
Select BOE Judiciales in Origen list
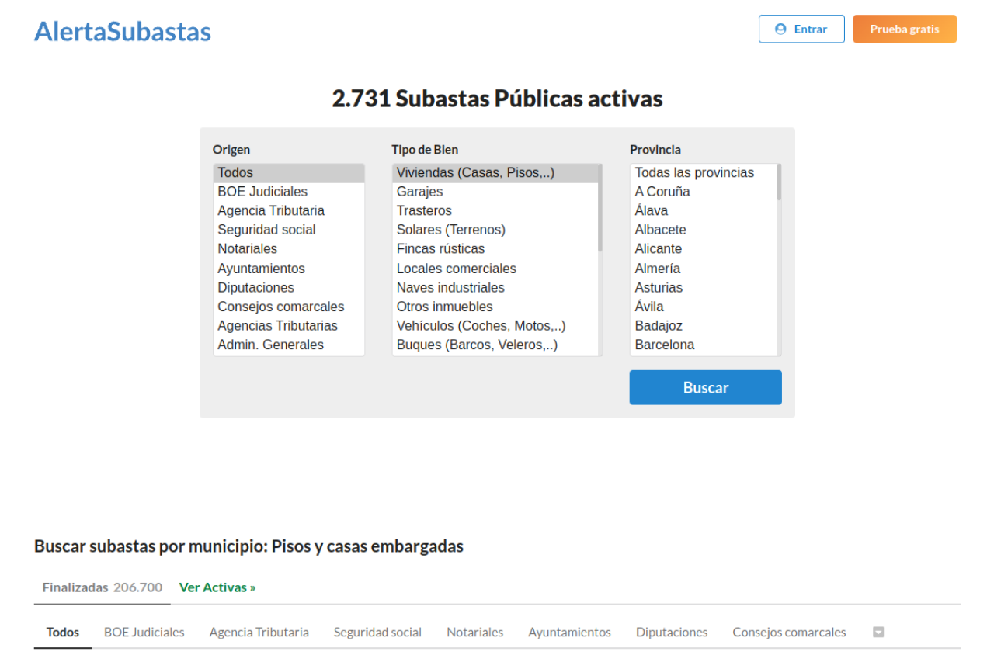click(262, 192)
